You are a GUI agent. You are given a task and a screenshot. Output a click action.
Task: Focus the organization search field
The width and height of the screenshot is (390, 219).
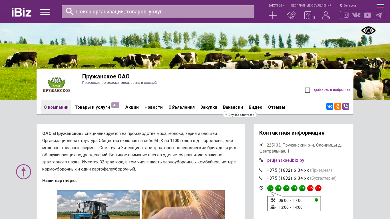pyautogui.click(x=158, y=12)
